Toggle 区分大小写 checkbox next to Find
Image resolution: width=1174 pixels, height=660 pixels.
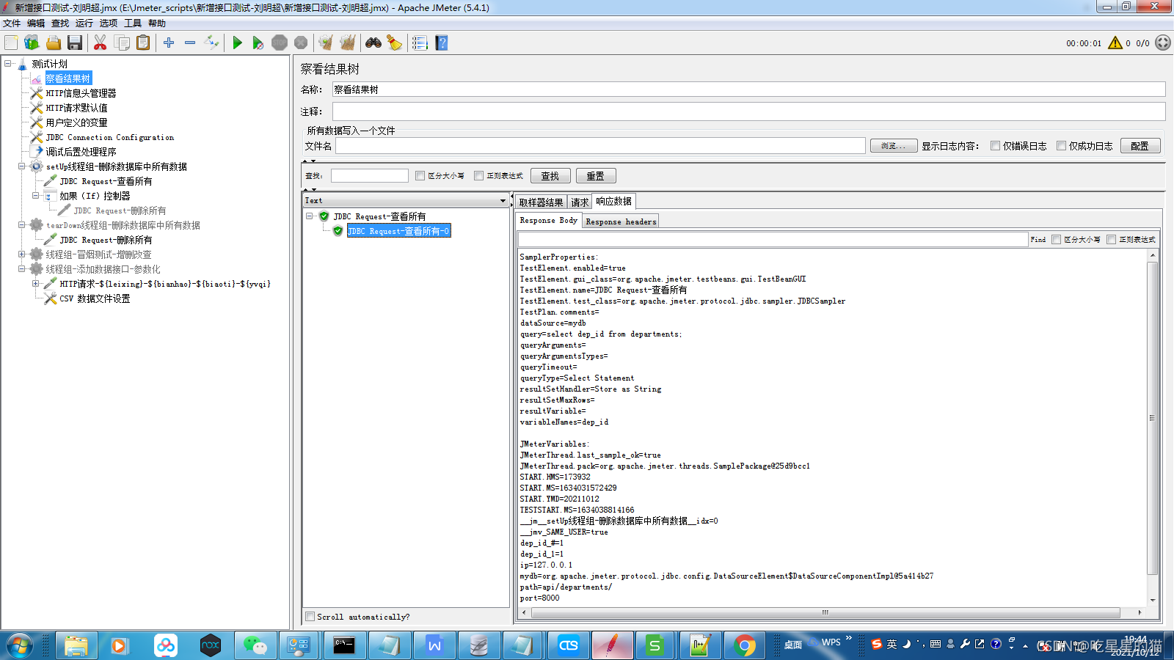point(1056,240)
